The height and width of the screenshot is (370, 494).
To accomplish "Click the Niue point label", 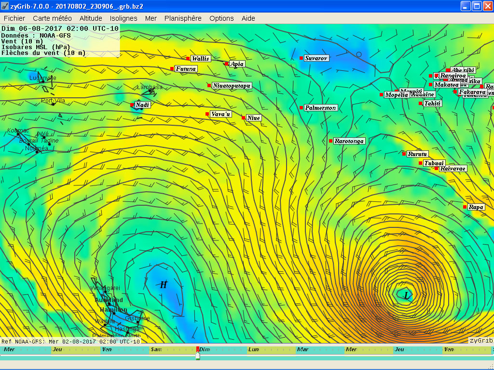I will pyautogui.click(x=254, y=118).
